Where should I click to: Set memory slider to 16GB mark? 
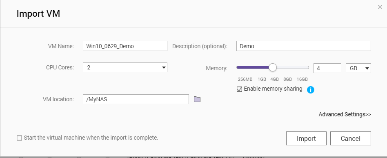pos(302,67)
